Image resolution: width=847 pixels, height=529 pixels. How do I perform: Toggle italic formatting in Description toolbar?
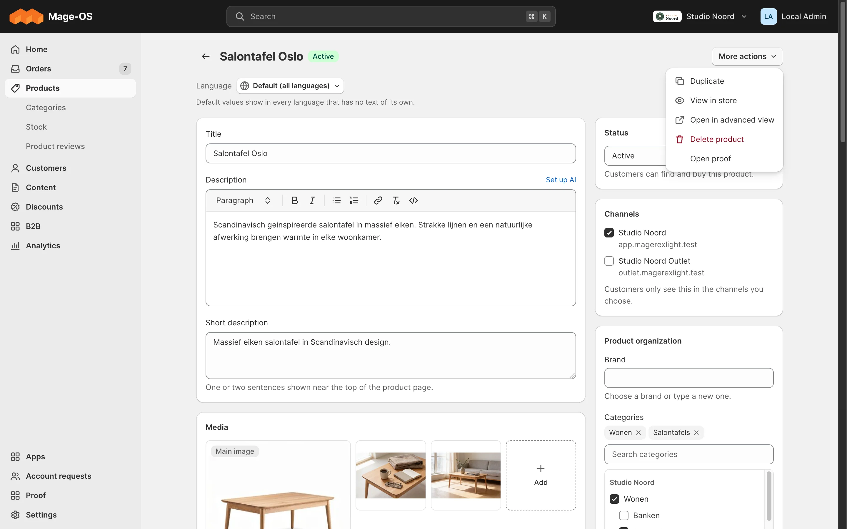point(312,200)
